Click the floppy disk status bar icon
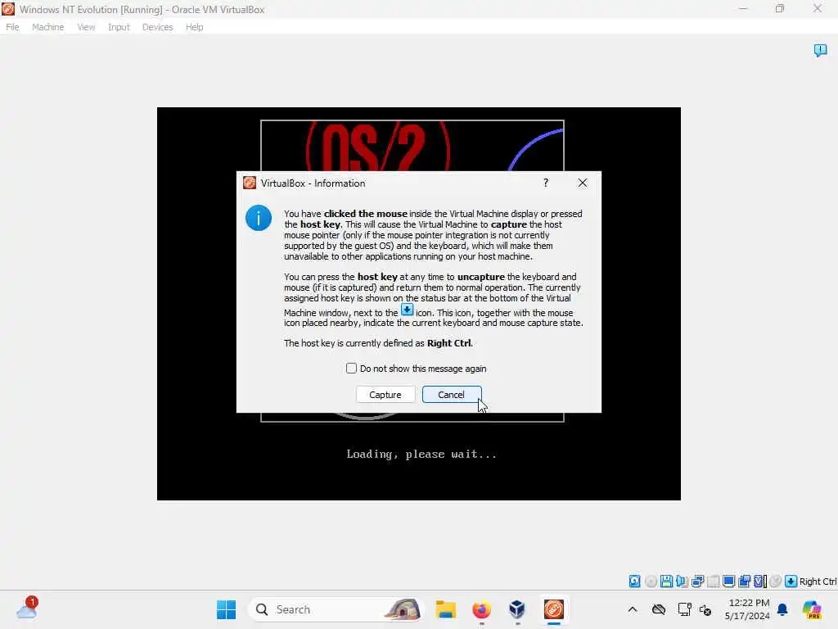838x629 pixels. (x=666, y=581)
